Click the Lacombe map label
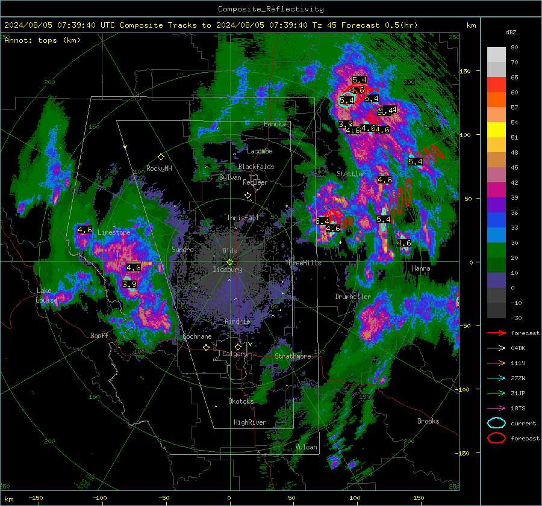542x506 pixels. coord(260,151)
